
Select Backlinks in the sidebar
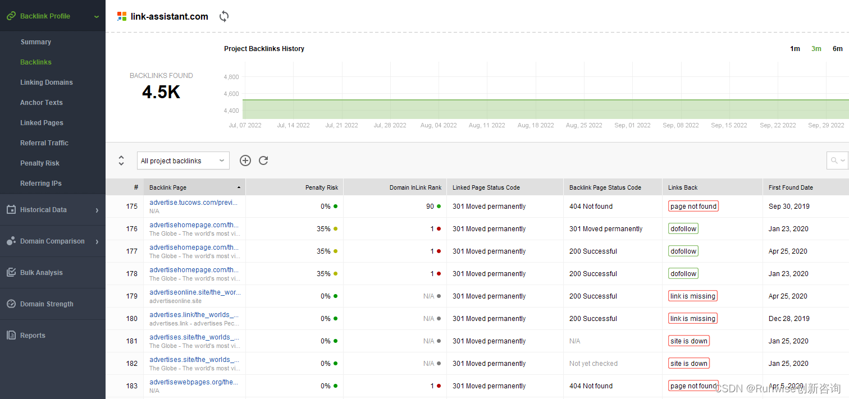[x=36, y=62]
